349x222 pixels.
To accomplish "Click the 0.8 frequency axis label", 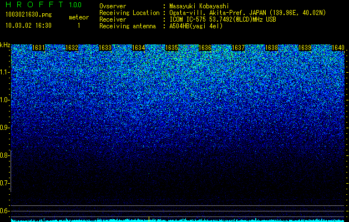I will [x=4, y=155].
